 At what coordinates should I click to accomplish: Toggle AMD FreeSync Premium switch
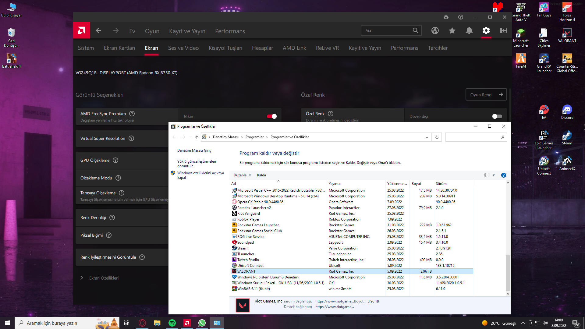point(272,116)
